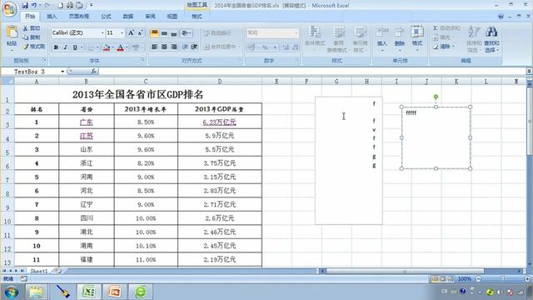The width and height of the screenshot is (533, 300).
Task: Zoom out with minus button
Action: click(x=478, y=278)
